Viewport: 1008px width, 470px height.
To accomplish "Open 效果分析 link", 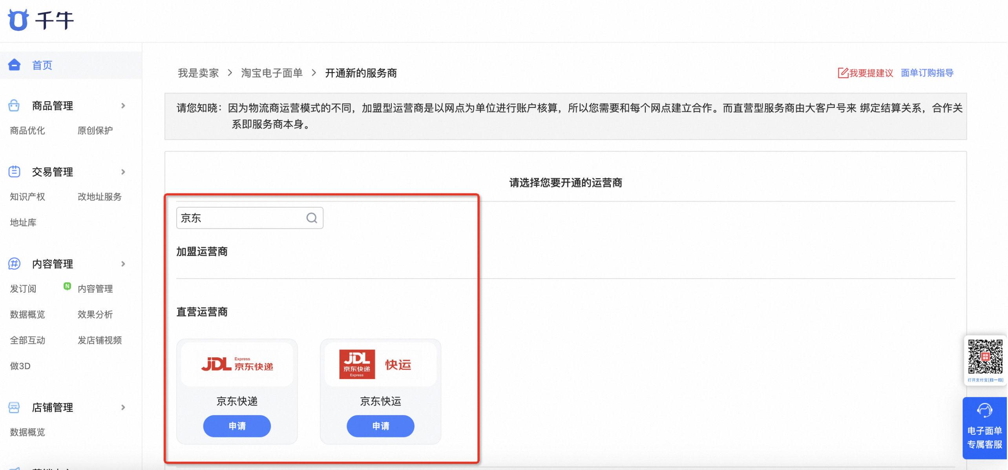I will [x=95, y=315].
